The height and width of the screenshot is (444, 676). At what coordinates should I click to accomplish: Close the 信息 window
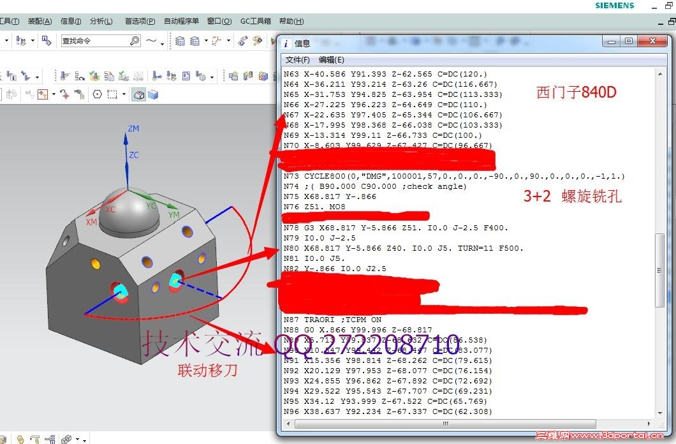point(652,41)
